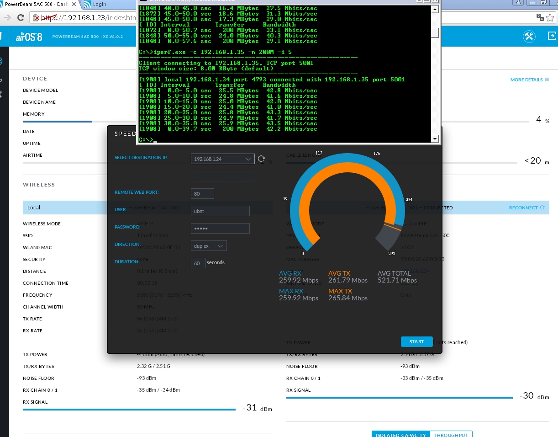Click the Ubiquiti logo in the sidebar header

pos(1,37)
